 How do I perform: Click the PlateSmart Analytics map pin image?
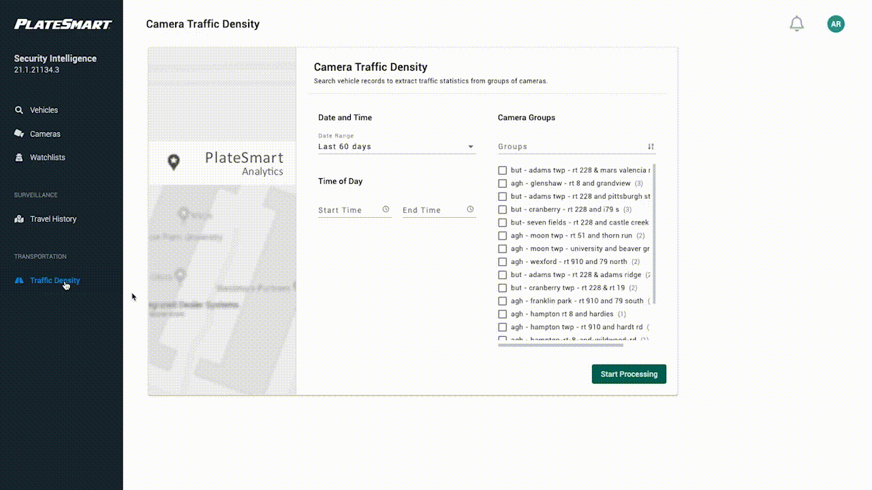(x=174, y=162)
